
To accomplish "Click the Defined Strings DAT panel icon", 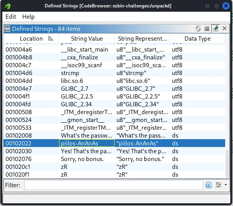I will [7, 29].
